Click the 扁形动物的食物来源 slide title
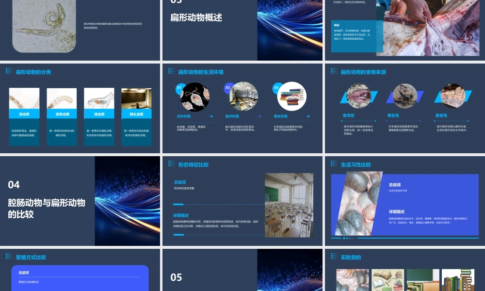 [x=363, y=72]
